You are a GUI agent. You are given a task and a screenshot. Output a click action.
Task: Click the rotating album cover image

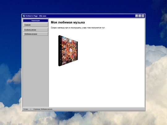[x=68, y=51]
